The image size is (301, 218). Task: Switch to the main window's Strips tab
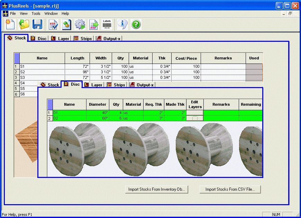(83, 39)
